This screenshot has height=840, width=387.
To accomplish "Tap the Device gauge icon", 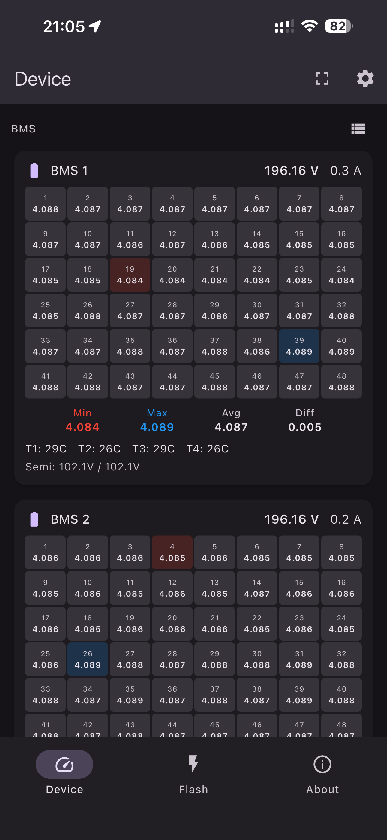I will pyautogui.click(x=64, y=764).
